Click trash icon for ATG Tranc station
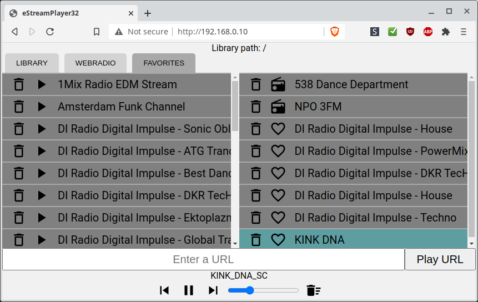This screenshot has height=302, width=478. click(x=19, y=151)
